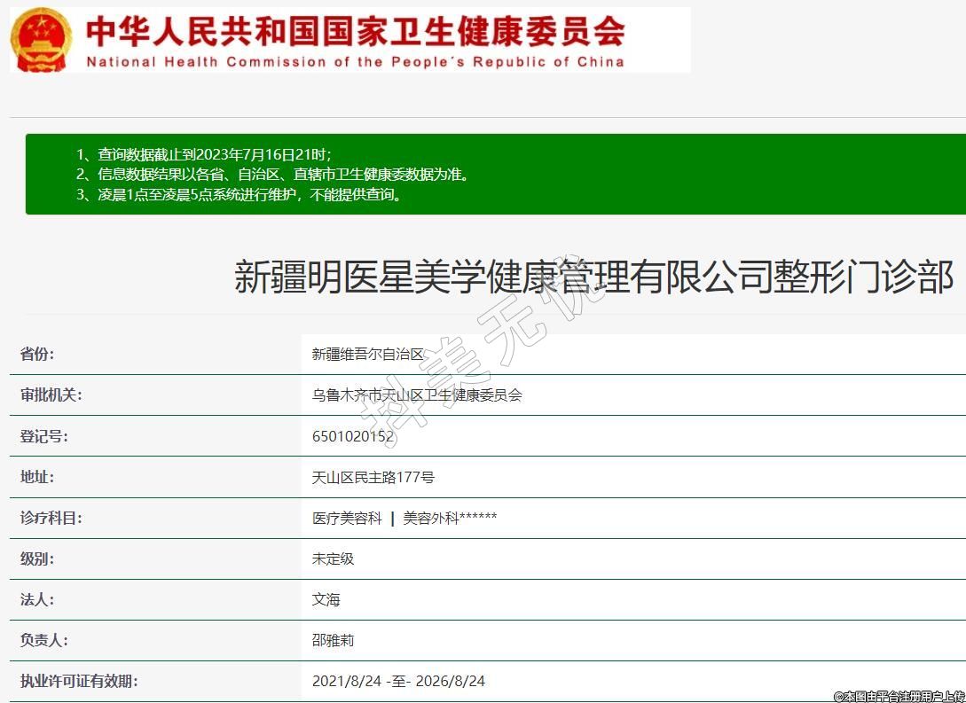Select the approving authority 乌鲁木齐市天山区卫生健康委员会
Viewport: 966px width, 703px height.
417,394
